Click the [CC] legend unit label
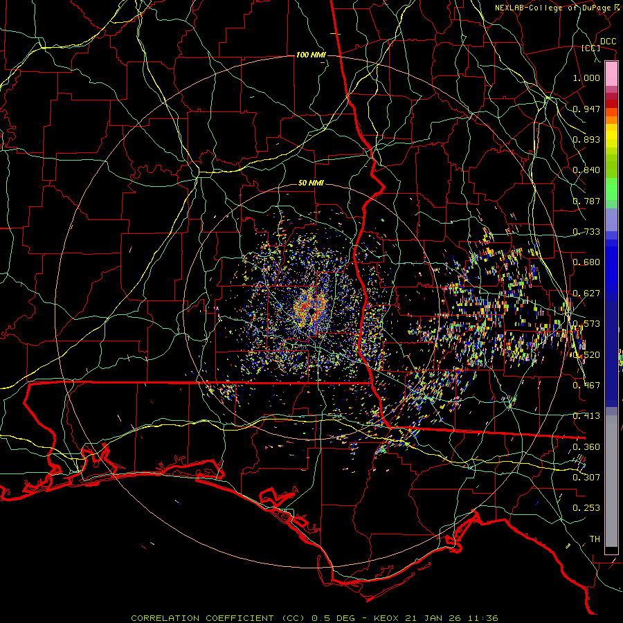This screenshot has width=623, height=623. (x=591, y=48)
